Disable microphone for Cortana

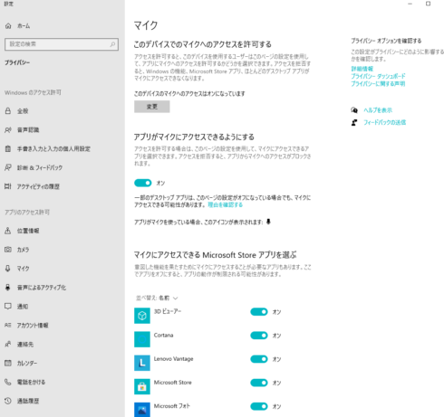(259, 336)
